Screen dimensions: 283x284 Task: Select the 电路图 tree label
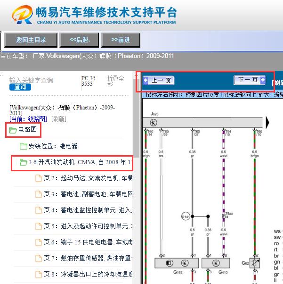(28, 130)
